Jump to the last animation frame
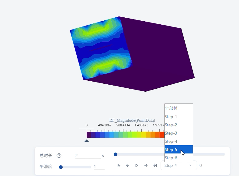The image size is (239, 176). pyautogui.click(x=155, y=165)
